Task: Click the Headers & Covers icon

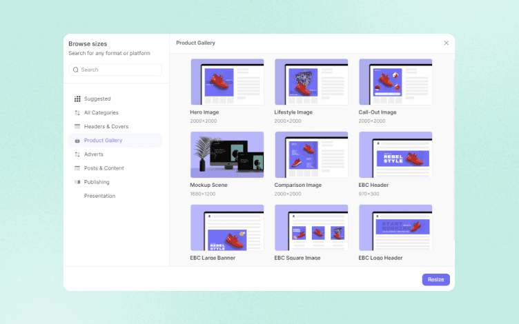Action: (77, 126)
